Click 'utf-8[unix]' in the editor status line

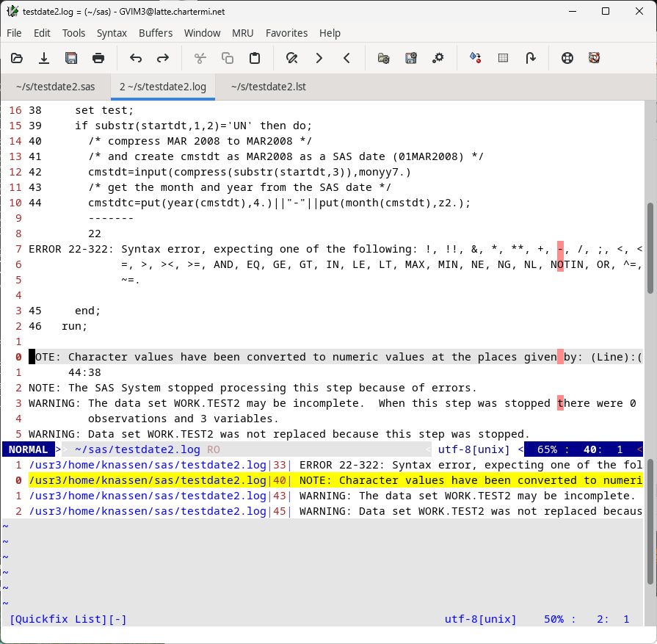tap(474, 449)
